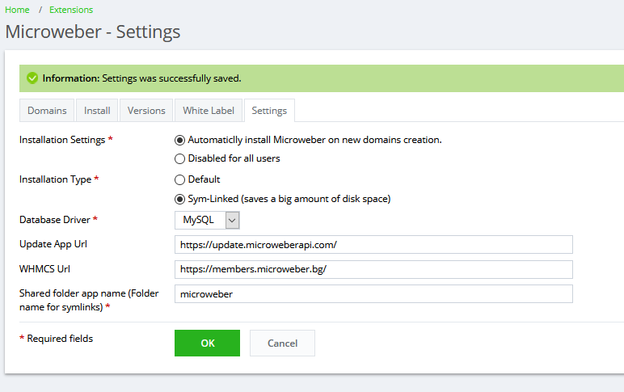Screen dimensions: 624x392
Task: Click the Cancel button
Action: coord(282,343)
